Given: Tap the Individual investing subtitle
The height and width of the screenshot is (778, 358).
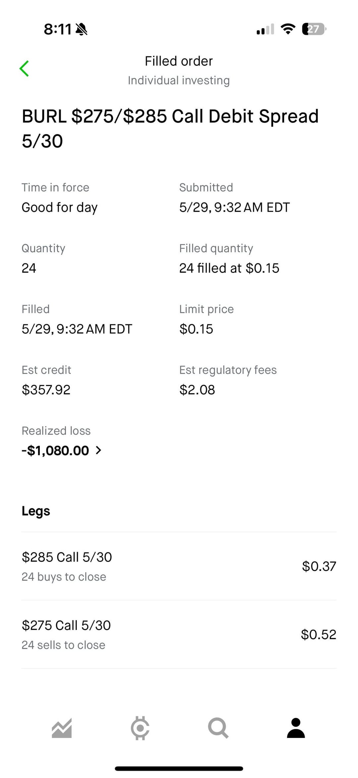Looking at the screenshot, I should (x=179, y=81).
